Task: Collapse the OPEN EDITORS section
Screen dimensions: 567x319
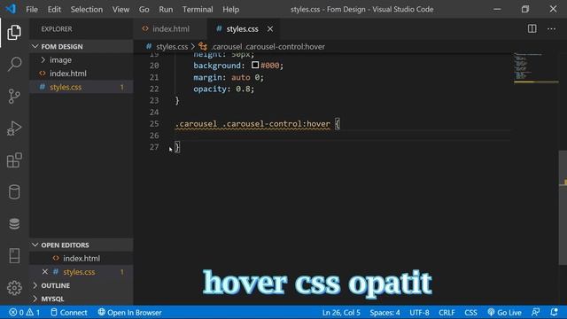Action: click(x=82, y=245)
